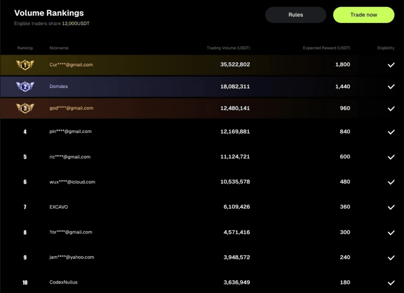Screen dimensions: 404x293
Task: Click the bronze rank 3 badge
Action: click(25, 108)
